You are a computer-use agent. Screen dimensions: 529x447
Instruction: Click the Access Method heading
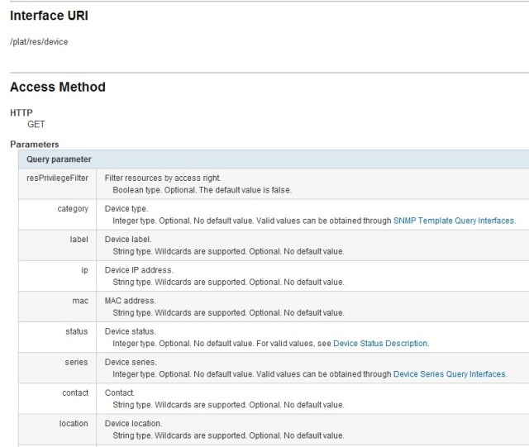pos(57,87)
